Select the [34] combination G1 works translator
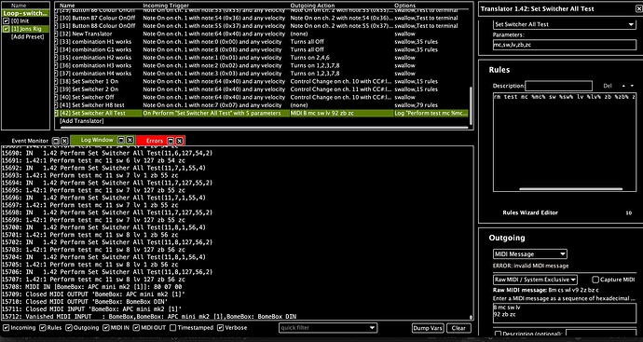Screen dimensions: 643x342 point(262,49)
